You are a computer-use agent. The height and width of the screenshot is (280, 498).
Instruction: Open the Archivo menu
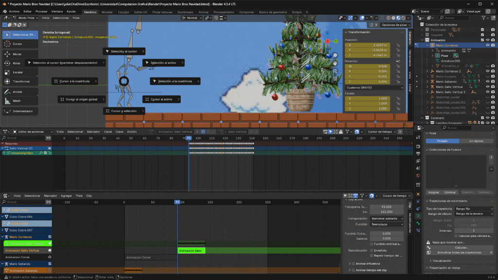pyautogui.click(x=15, y=11)
